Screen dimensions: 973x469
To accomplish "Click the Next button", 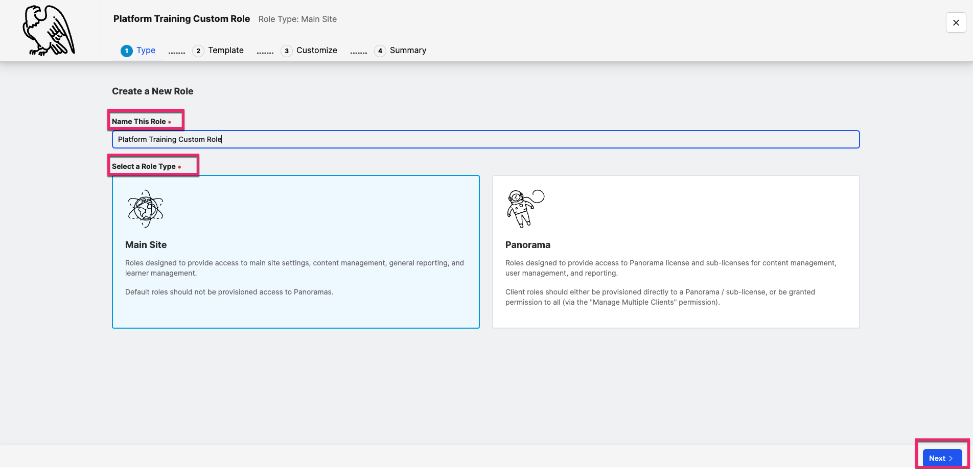I will 942,458.
